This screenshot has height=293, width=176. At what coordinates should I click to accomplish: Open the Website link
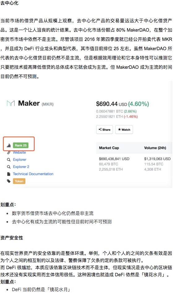19,152
